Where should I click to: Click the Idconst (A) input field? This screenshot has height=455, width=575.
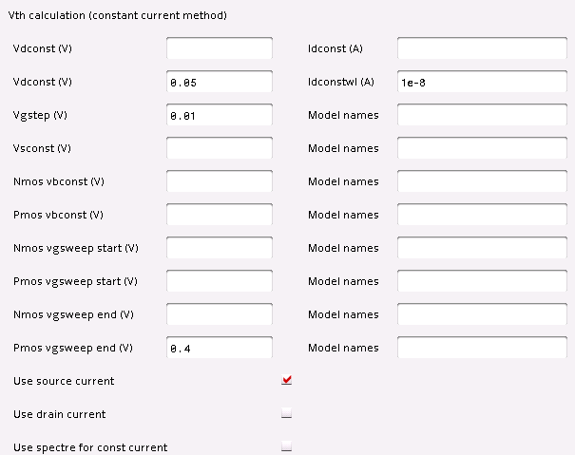(x=482, y=48)
